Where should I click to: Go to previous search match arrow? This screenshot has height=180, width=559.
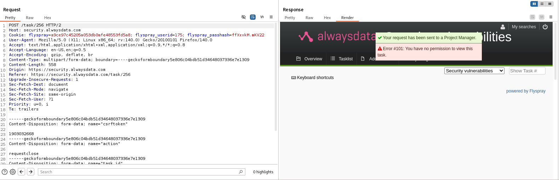(x=22, y=172)
